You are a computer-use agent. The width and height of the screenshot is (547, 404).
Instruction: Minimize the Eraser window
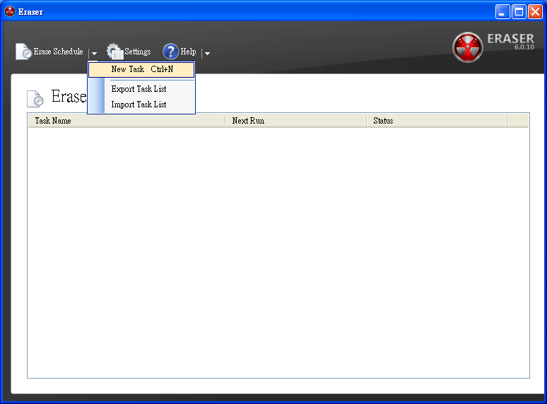[502, 11]
